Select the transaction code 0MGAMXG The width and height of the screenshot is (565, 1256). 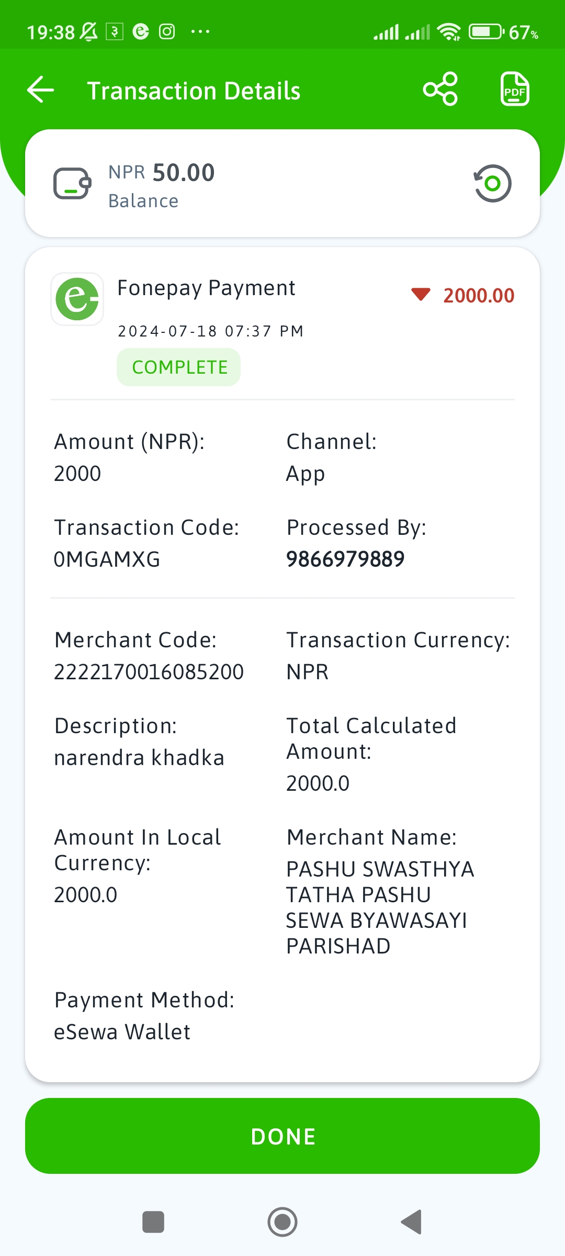coord(107,559)
